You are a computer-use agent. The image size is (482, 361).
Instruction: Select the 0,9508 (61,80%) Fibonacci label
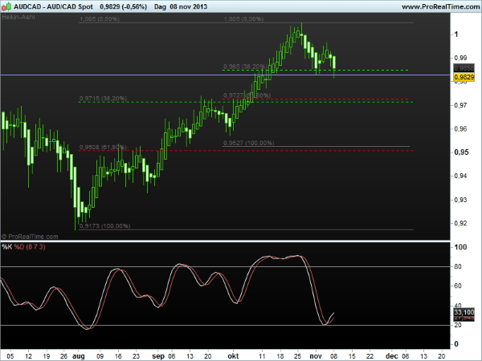click(x=103, y=148)
